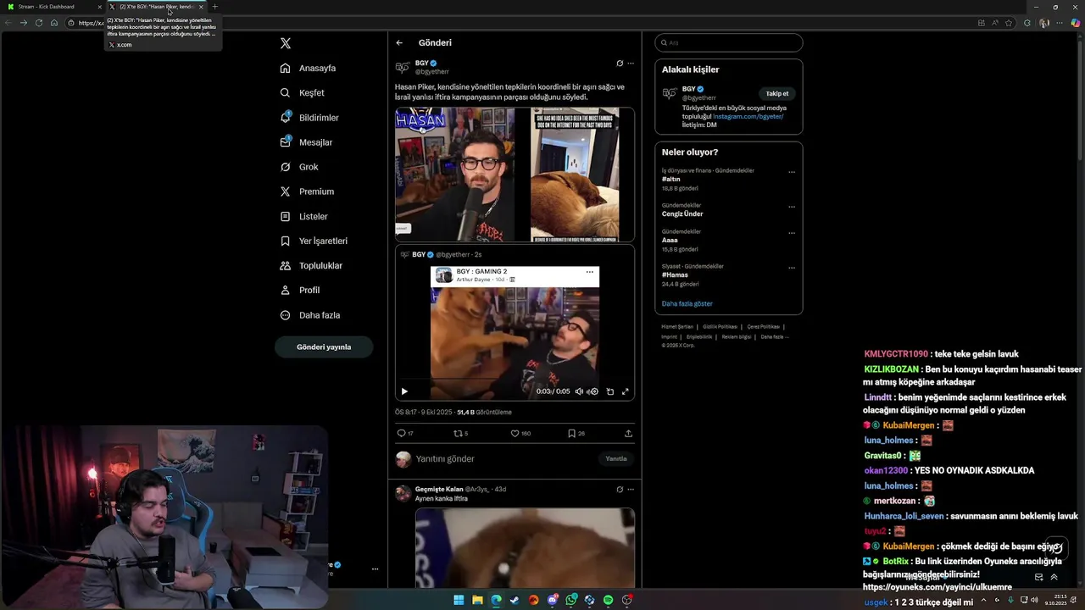Screen dimensions: 1085x610
Task: Open Profil page
Action: point(300,290)
